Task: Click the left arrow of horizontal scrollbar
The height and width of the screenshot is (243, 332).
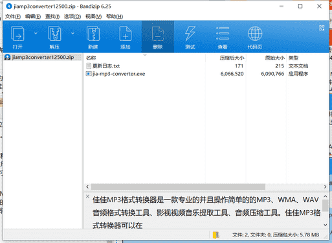Action: [x=87, y=187]
